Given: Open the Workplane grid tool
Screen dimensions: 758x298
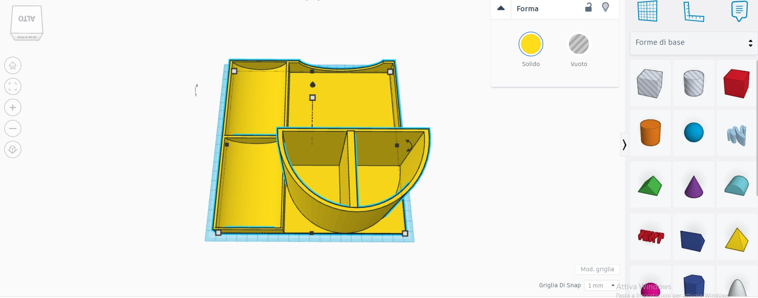Looking at the screenshot, I should [x=647, y=11].
